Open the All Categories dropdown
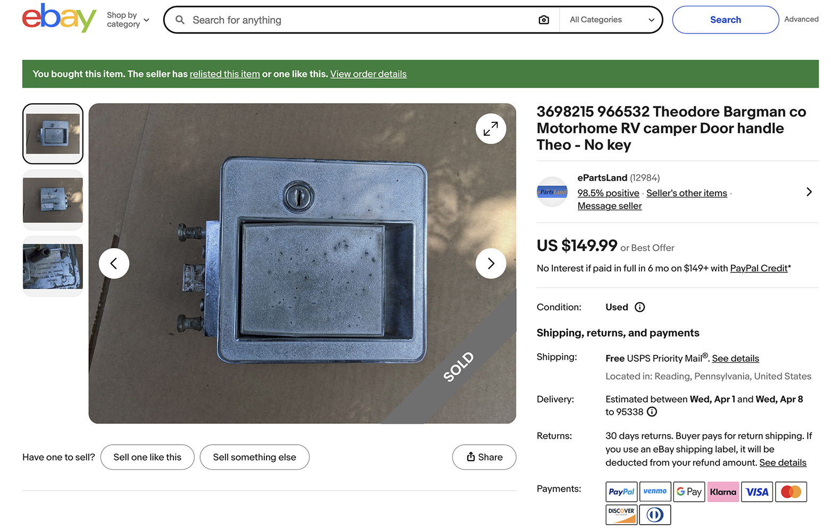The width and height of the screenshot is (831, 532). [x=611, y=20]
